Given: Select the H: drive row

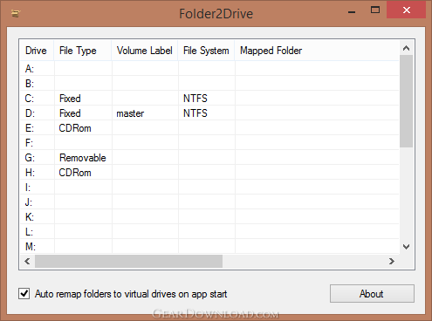Looking at the screenshot, I should pos(209,173).
